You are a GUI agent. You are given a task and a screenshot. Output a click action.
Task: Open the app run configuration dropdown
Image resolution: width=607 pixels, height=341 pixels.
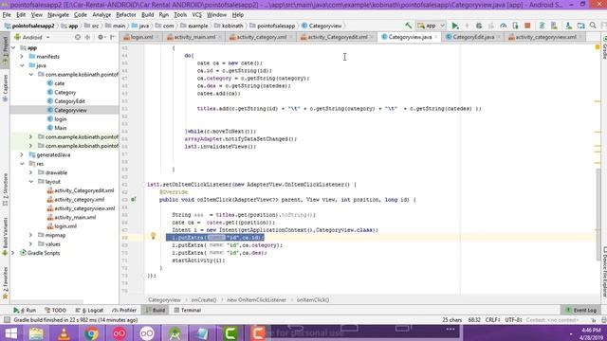(431, 26)
